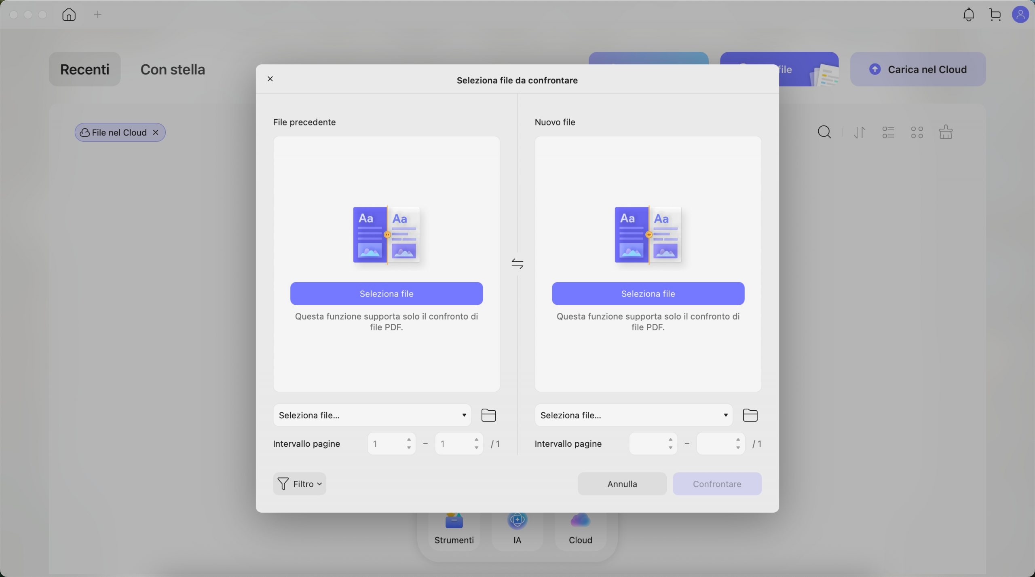Viewport: 1035px width, 577px height.
Task: Browse folder for Nuovo file
Action: pos(750,415)
